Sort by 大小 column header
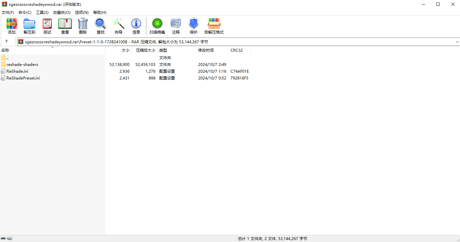Viewport: 460px width, 242px height. click(x=118, y=50)
